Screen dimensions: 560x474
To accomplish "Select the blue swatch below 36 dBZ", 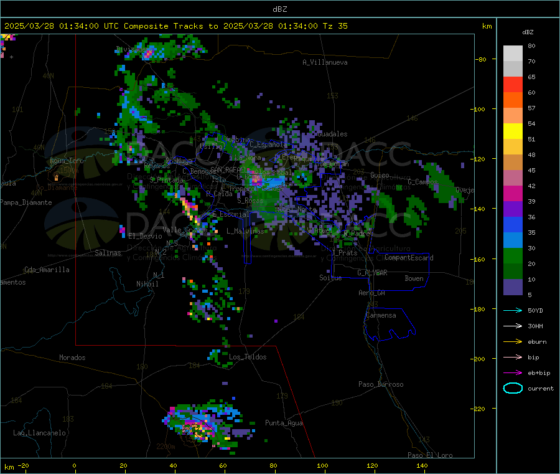I will tap(513, 224).
